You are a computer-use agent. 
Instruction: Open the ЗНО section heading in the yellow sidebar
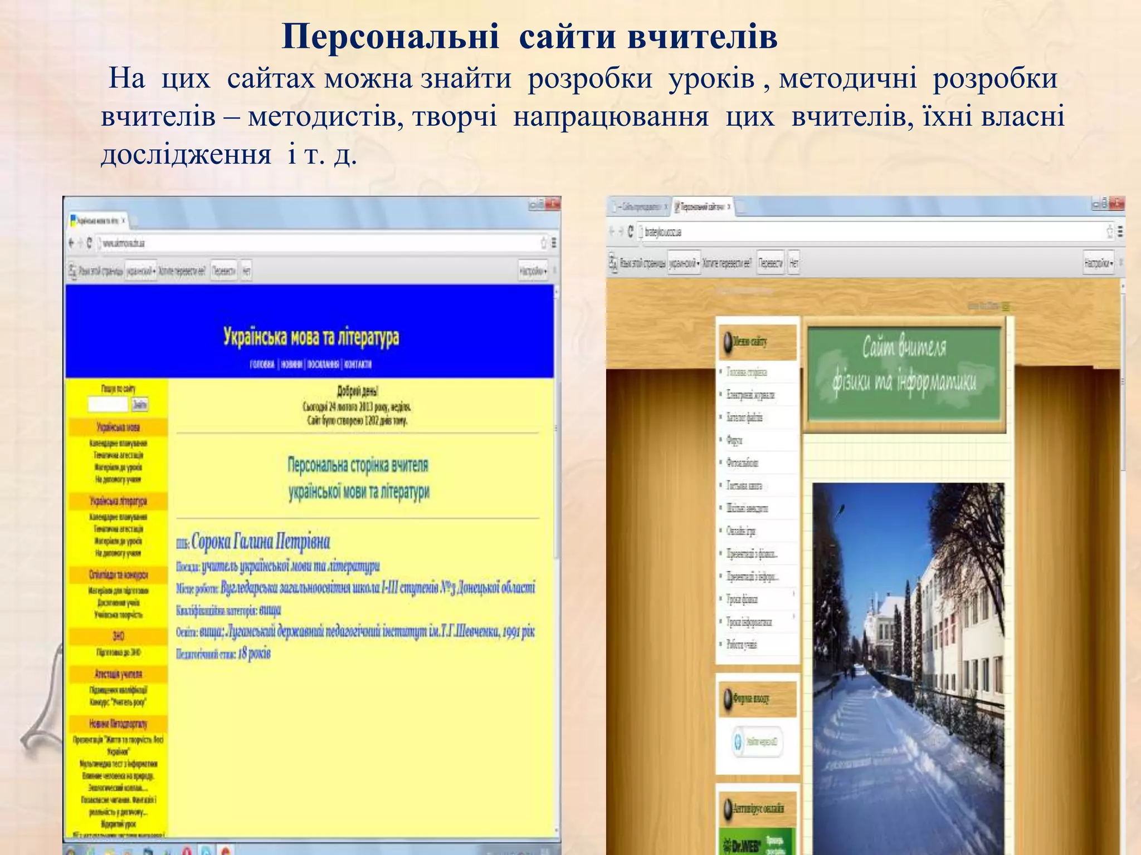click(x=118, y=636)
